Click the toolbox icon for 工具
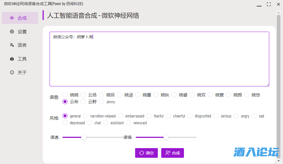Viewport: 283px width, 164px height. (x=12, y=59)
